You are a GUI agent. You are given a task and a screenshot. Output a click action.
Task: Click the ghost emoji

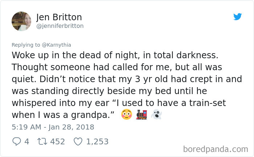156,115
